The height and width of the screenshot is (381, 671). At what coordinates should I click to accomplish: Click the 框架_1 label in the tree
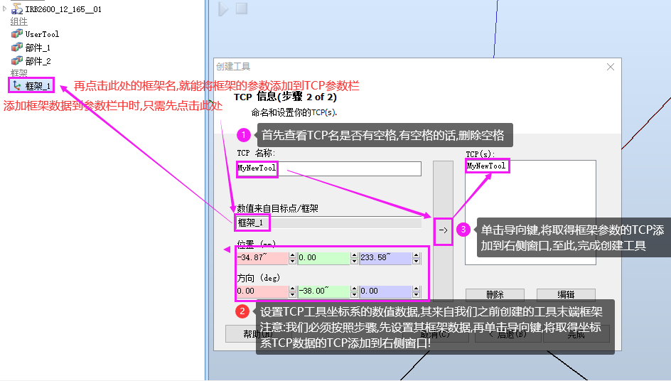click(x=38, y=86)
